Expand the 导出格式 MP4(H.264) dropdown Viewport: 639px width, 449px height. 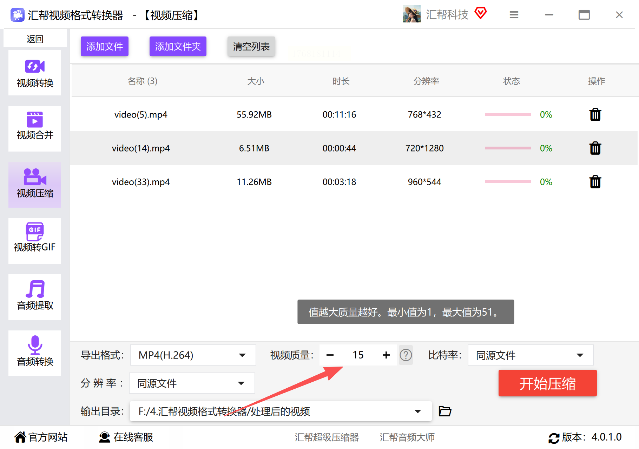click(193, 355)
